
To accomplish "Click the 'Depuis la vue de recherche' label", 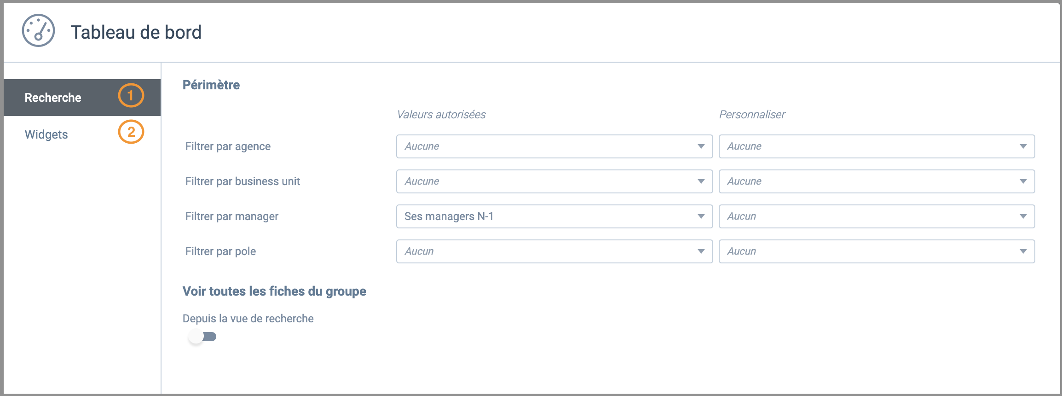I will coord(248,319).
